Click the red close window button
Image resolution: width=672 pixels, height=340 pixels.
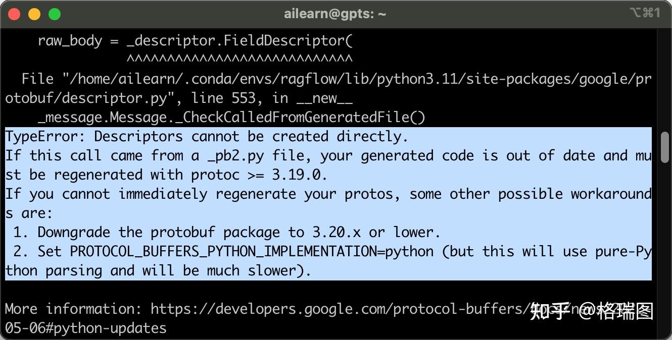14,14
